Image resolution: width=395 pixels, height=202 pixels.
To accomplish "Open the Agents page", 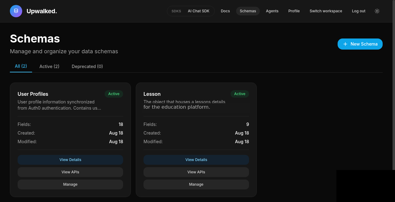I will (272, 11).
